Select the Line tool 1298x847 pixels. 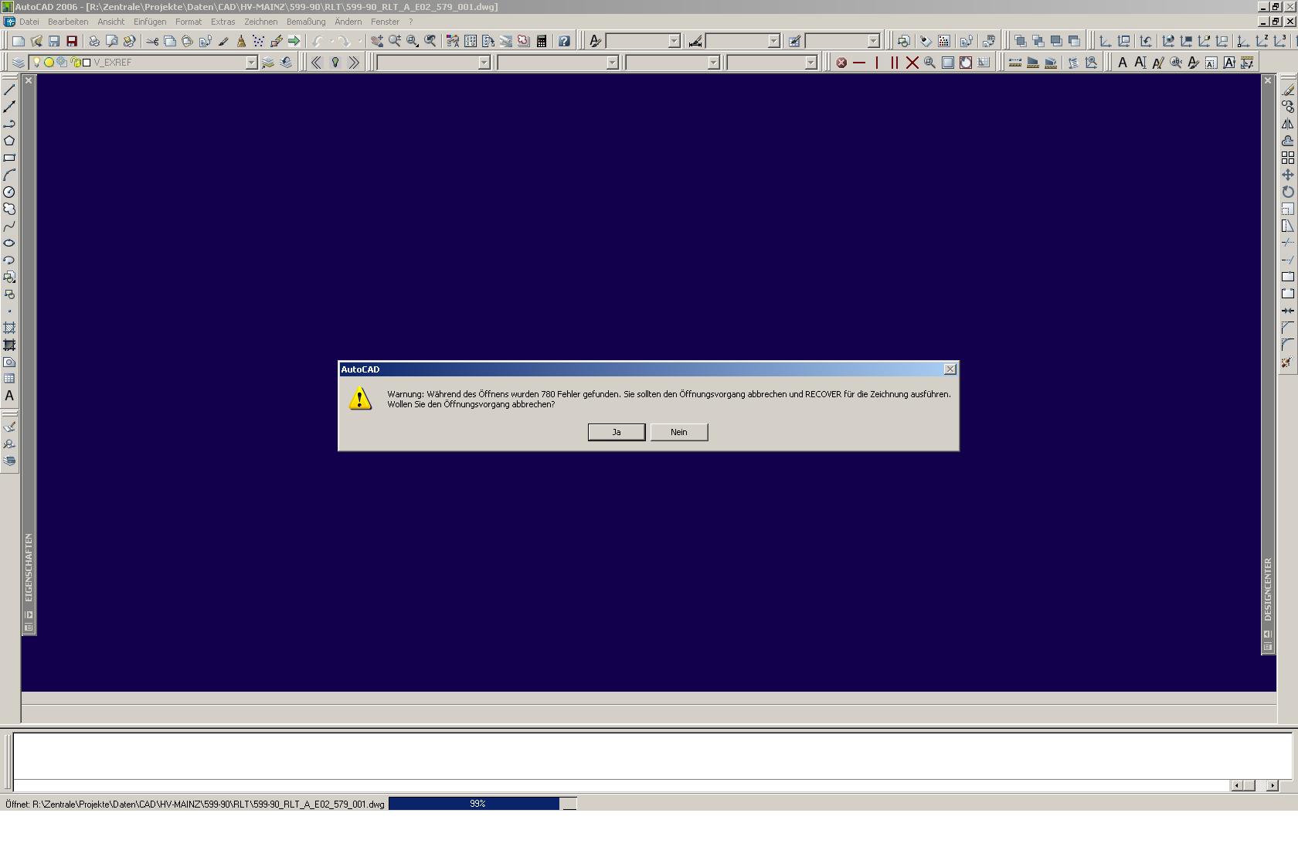9,90
